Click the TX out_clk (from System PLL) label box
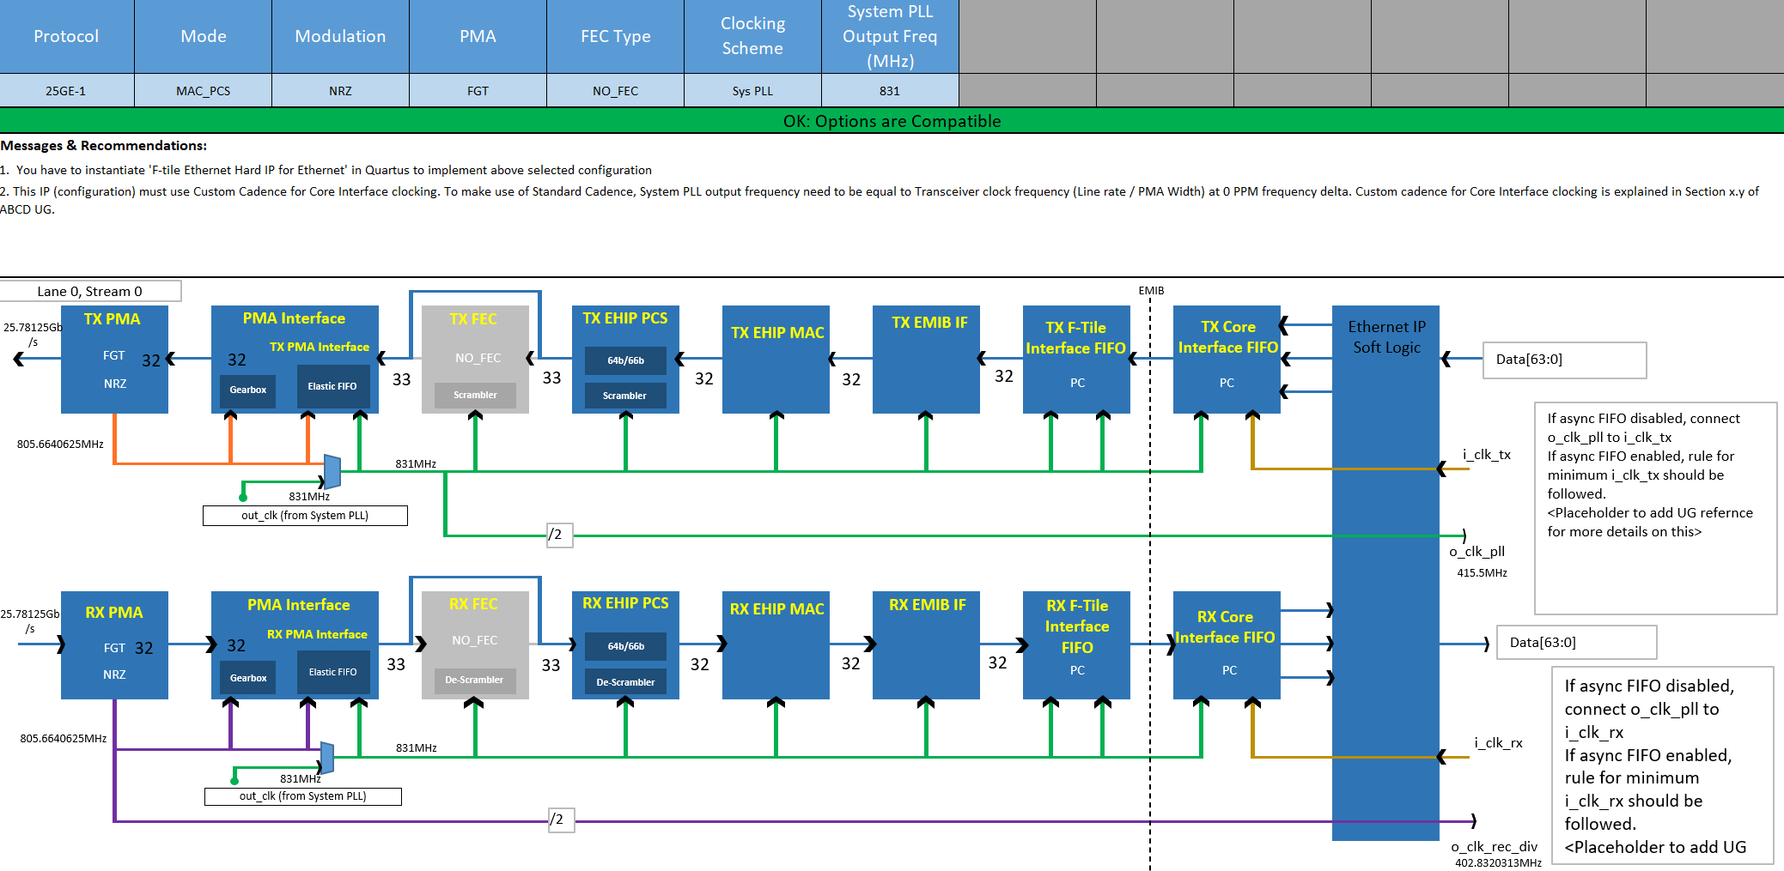Image resolution: width=1784 pixels, height=871 pixels. tap(305, 516)
